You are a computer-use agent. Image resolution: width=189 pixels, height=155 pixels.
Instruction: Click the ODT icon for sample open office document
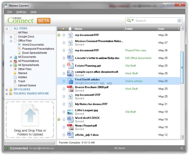click(x=70, y=73)
